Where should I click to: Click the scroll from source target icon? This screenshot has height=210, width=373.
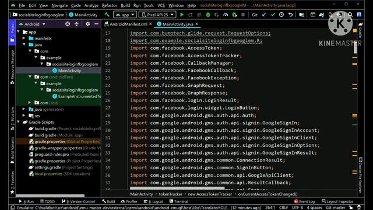pyautogui.click(x=68, y=24)
